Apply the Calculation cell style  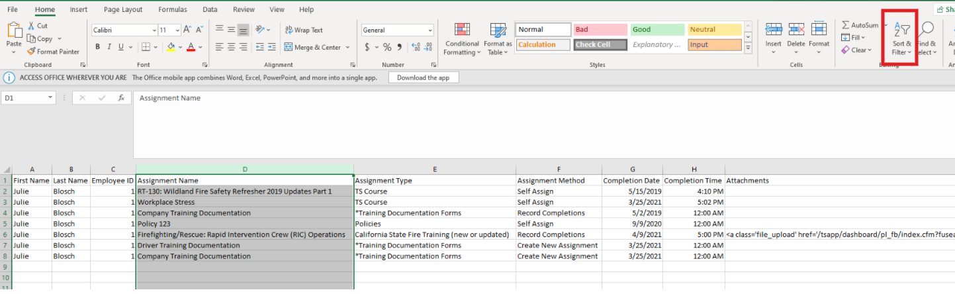point(543,45)
